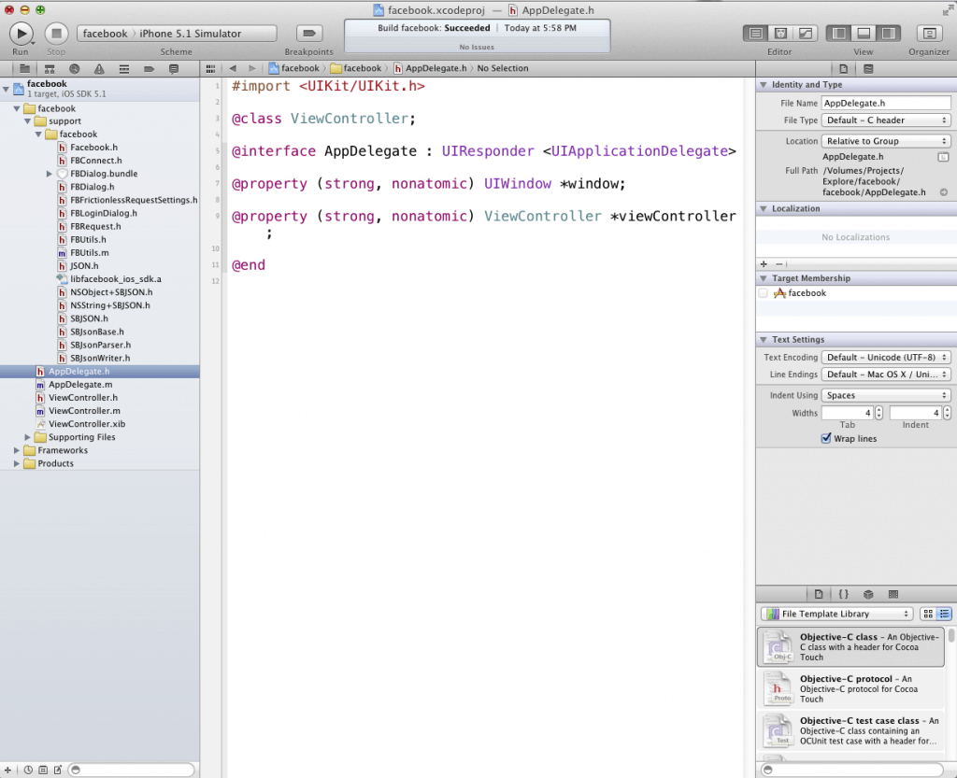Toggle the Breakpoints button
The height and width of the screenshot is (778, 957).
(x=308, y=33)
